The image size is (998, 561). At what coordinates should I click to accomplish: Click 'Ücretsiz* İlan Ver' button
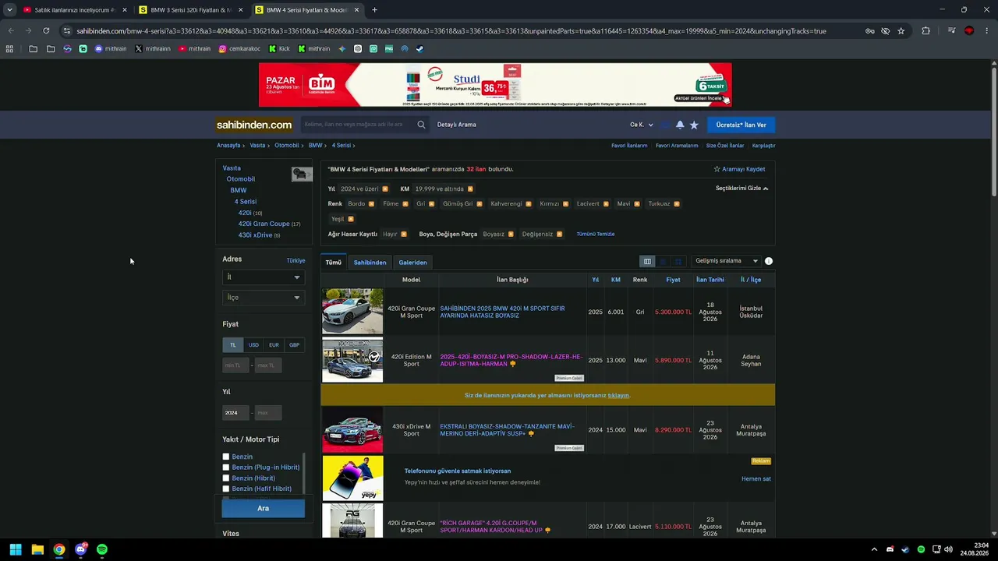(741, 125)
